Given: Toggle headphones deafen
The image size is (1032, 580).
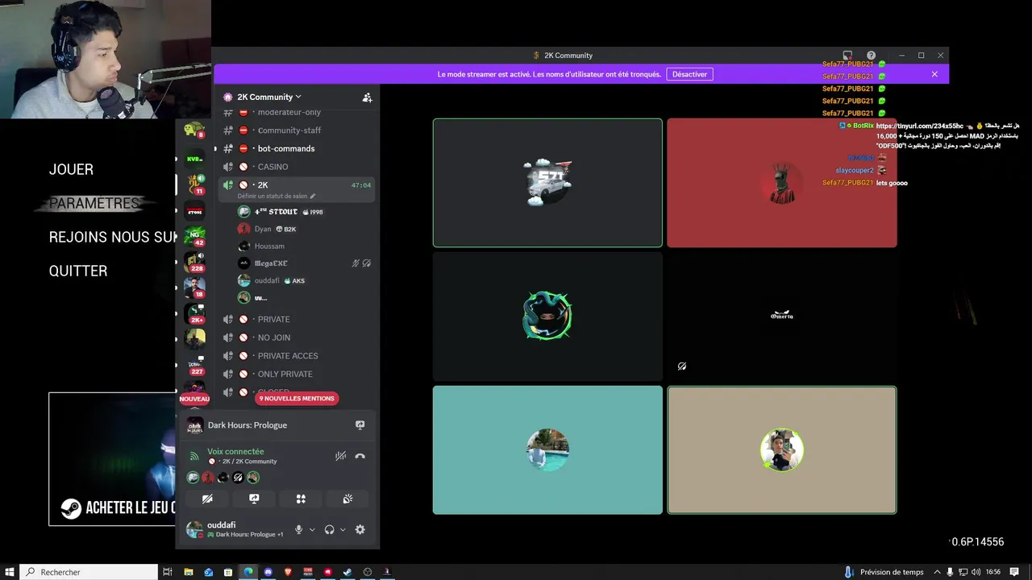Looking at the screenshot, I should tap(329, 529).
